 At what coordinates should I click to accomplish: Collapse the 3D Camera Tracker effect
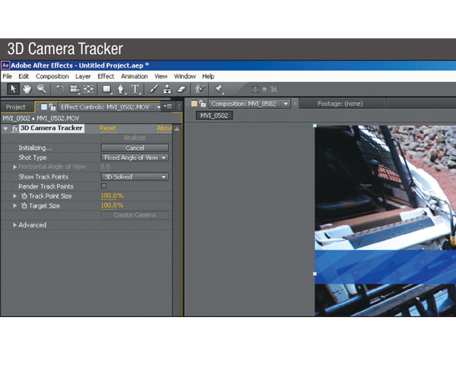click(5, 129)
